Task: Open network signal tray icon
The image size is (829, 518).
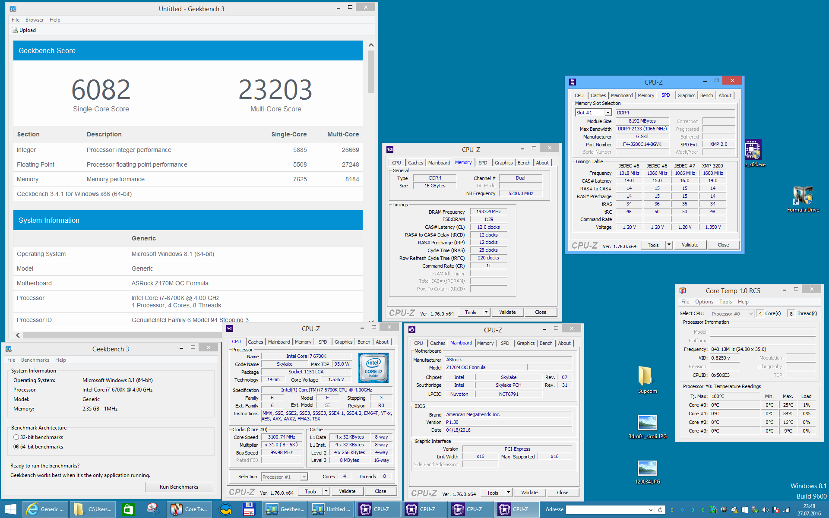Action: point(786,510)
